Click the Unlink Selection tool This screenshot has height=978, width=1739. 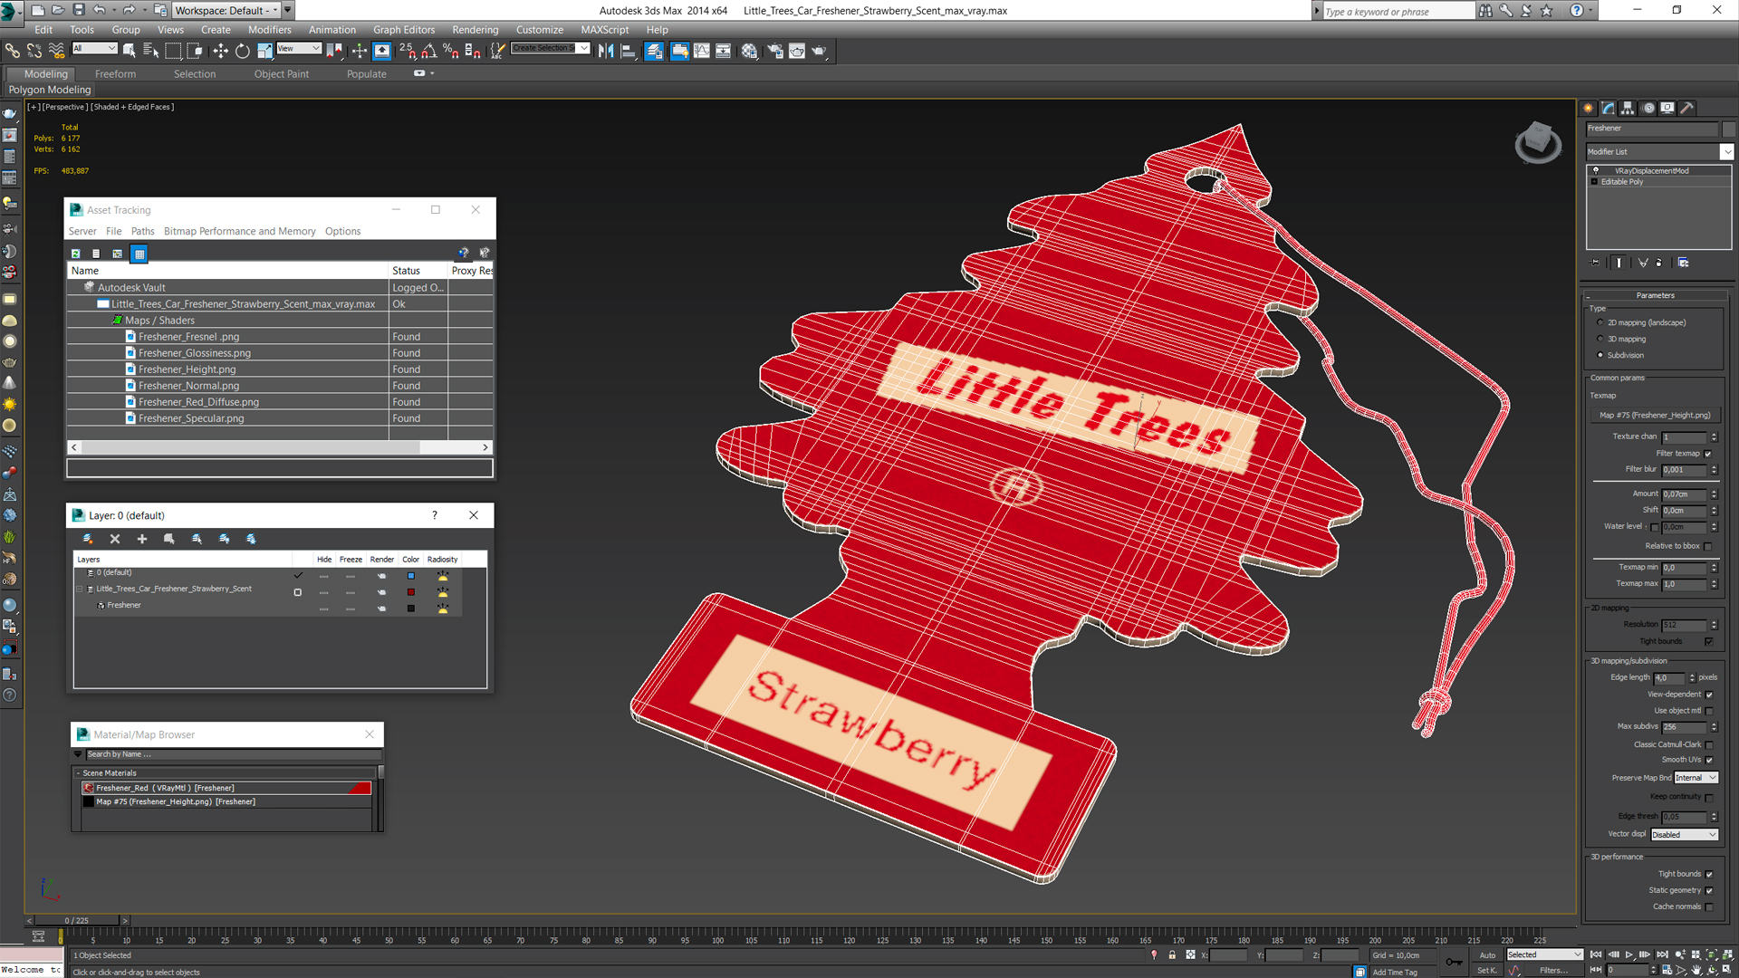(x=34, y=51)
